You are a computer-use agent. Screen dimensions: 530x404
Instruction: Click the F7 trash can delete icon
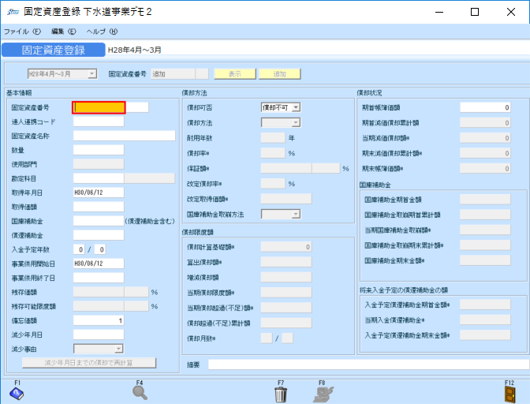281,395
